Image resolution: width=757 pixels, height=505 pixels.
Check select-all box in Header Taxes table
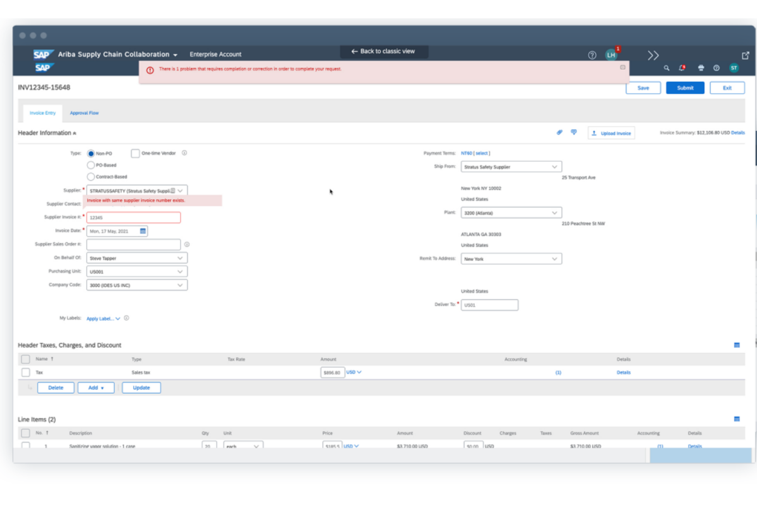[26, 359]
